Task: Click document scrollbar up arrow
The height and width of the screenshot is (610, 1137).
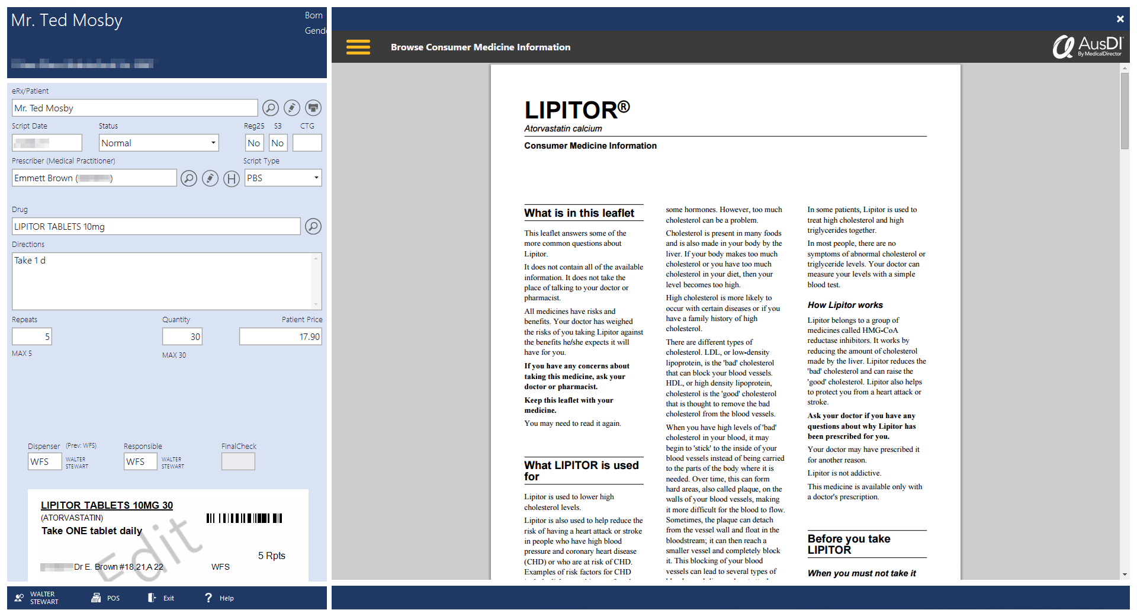Action: coord(1125,69)
